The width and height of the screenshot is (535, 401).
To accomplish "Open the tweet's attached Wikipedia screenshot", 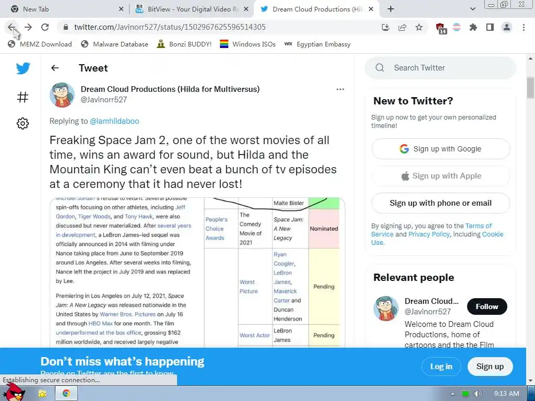I will (x=197, y=273).
